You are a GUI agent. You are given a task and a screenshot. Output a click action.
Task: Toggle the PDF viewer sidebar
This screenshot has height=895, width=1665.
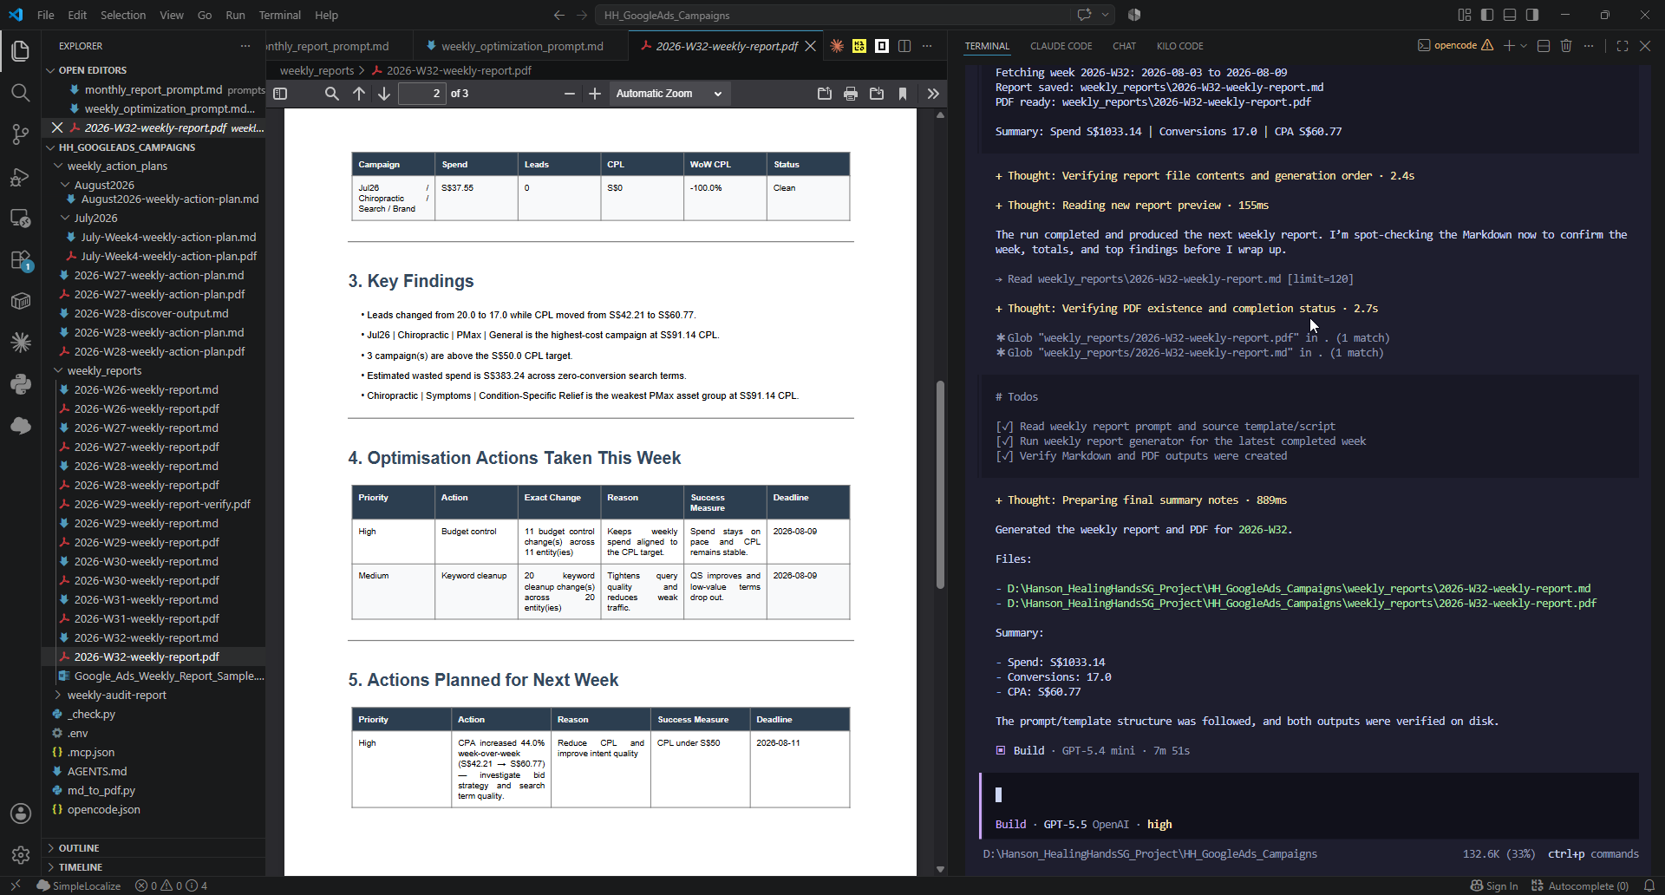click(x=280, y=94)
